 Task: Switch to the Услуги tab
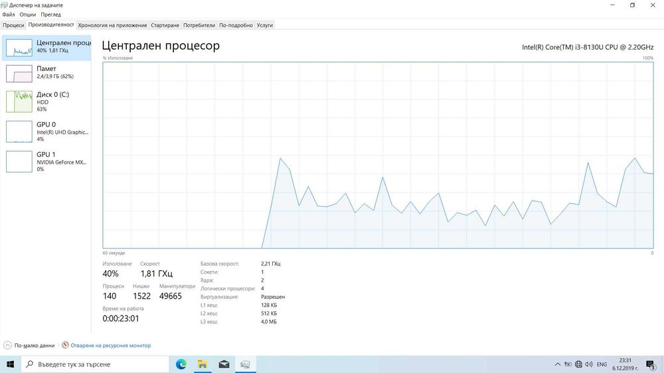coord(265,25)
